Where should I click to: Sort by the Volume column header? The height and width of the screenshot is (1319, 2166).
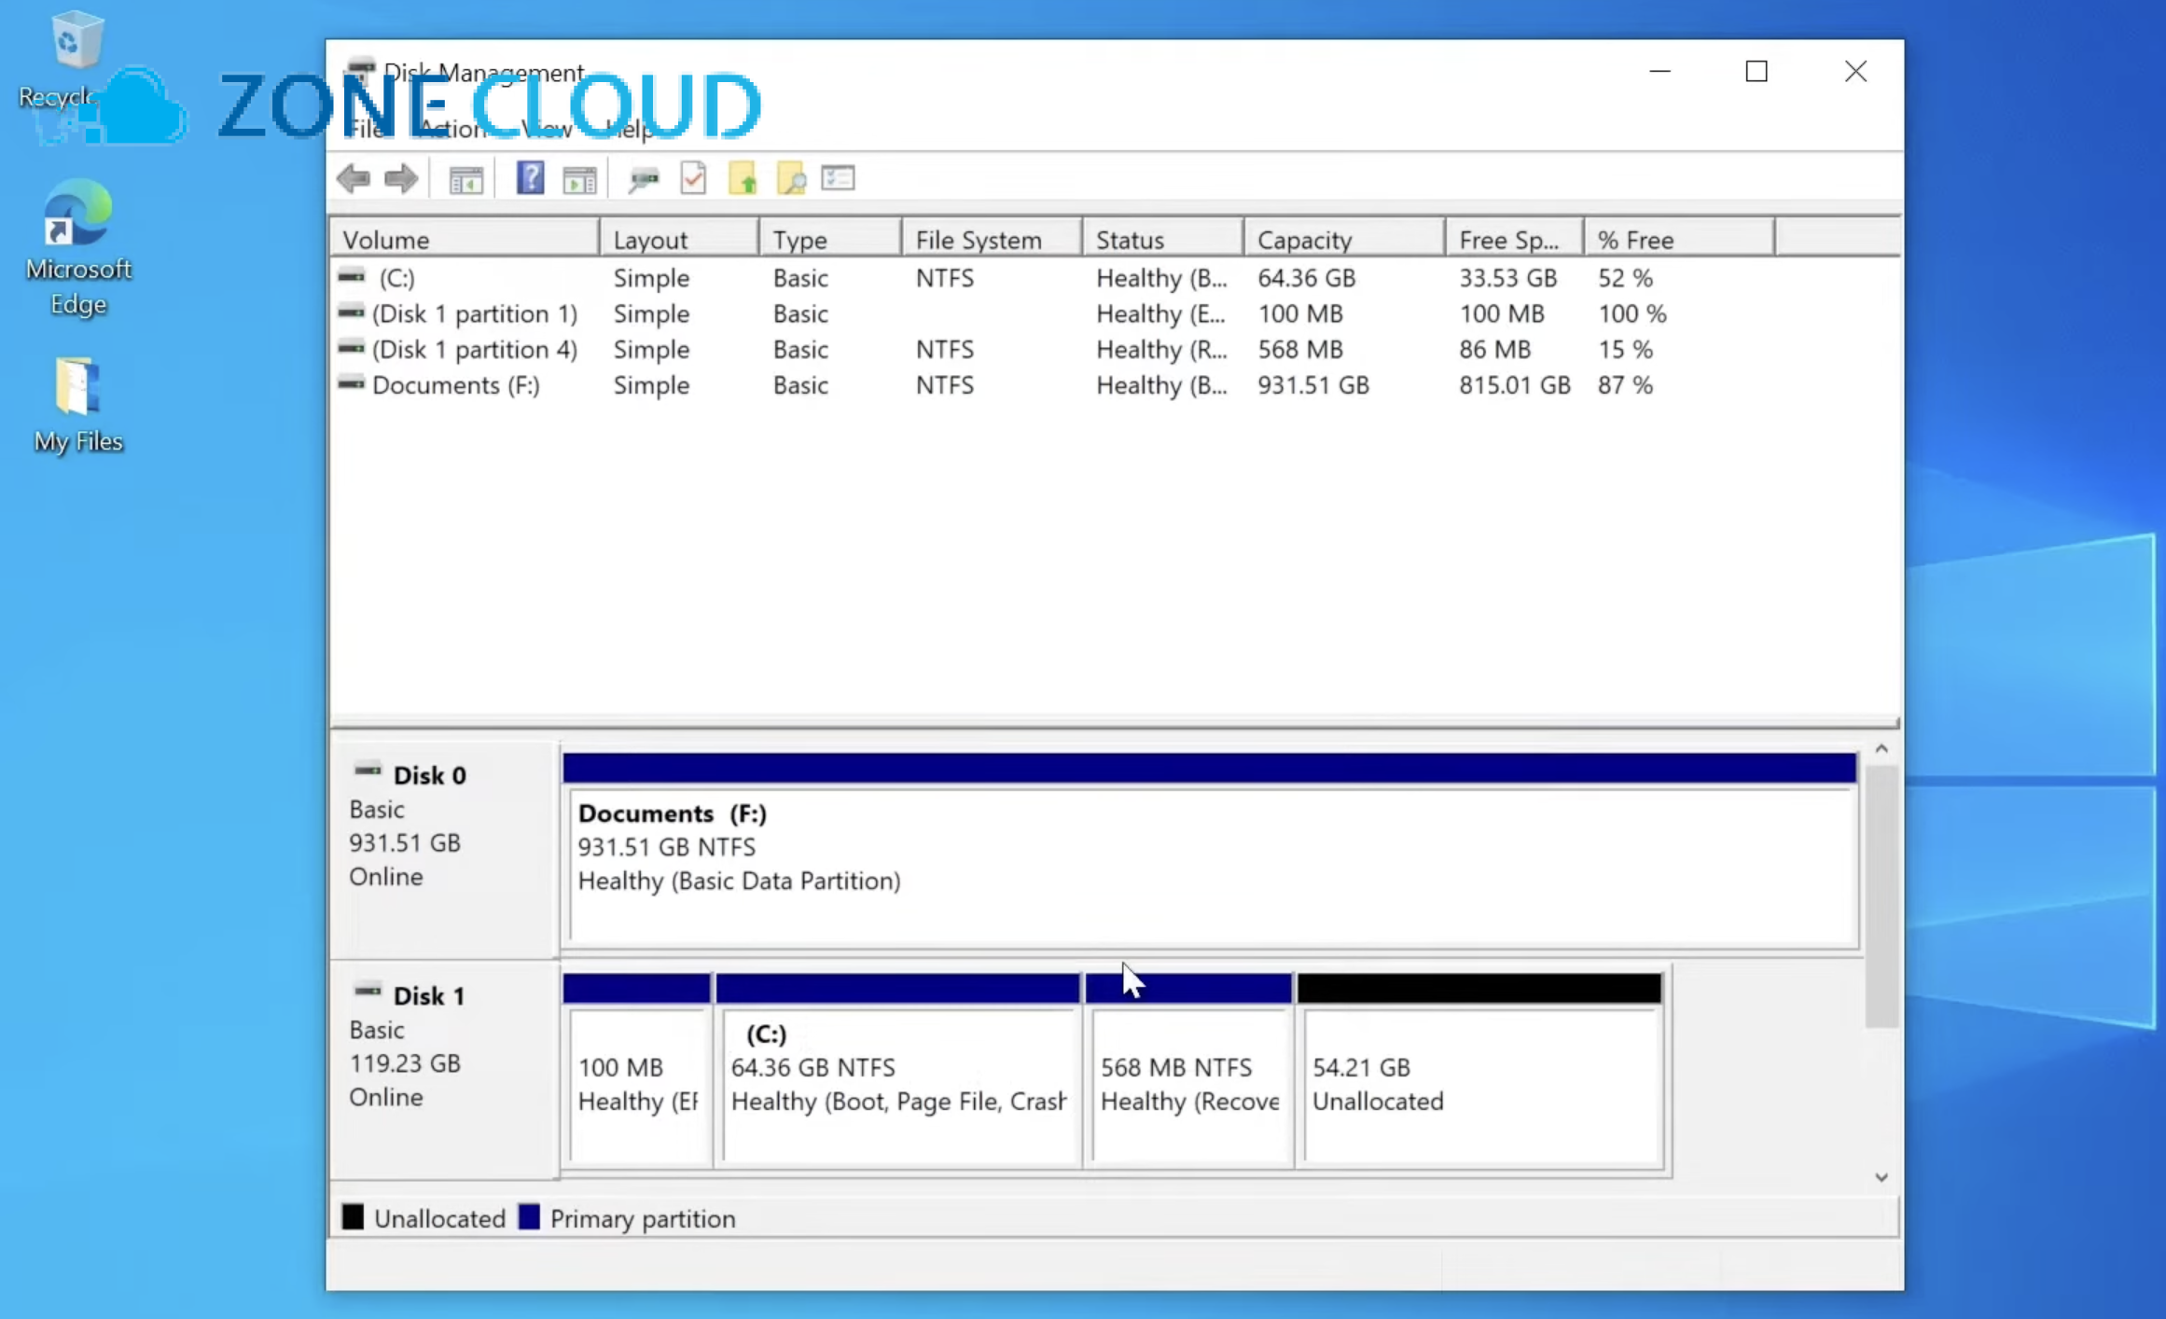(465, 240)
